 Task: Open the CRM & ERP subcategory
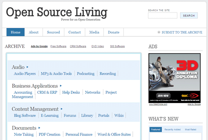(47, 92)
